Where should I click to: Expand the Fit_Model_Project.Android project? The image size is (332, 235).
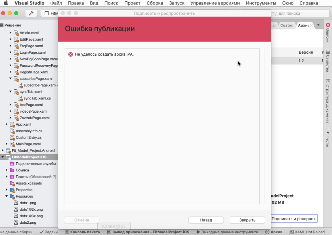click(3, 150)
